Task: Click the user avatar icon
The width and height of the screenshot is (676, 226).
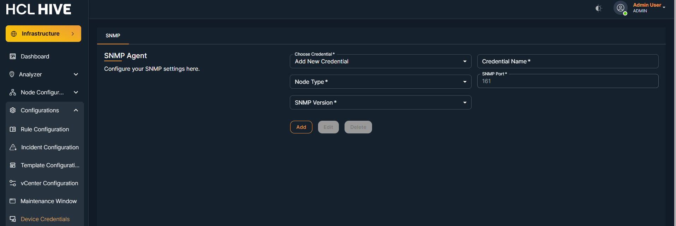Action: pyautogui.click(x=620, y=8)
